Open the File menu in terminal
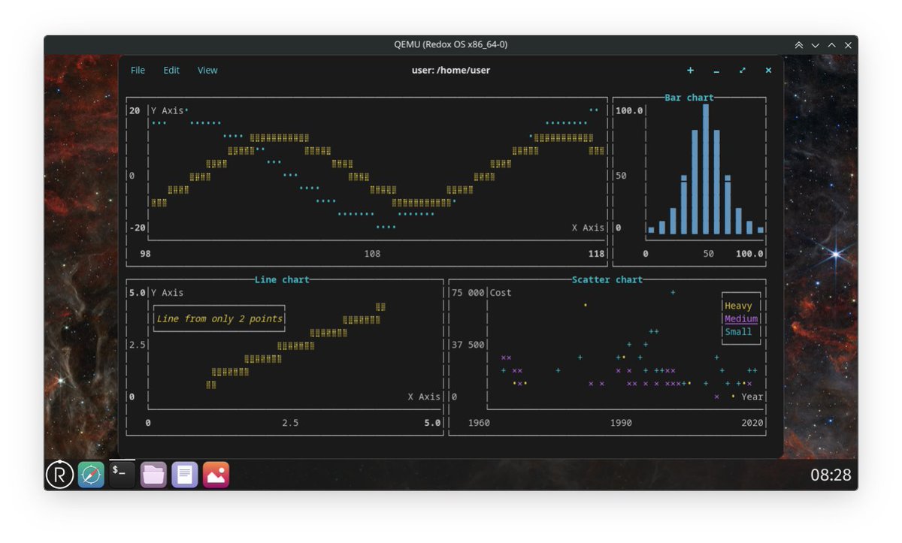The height and width of the screenshot is (543, 902). [x=138, y=70]
